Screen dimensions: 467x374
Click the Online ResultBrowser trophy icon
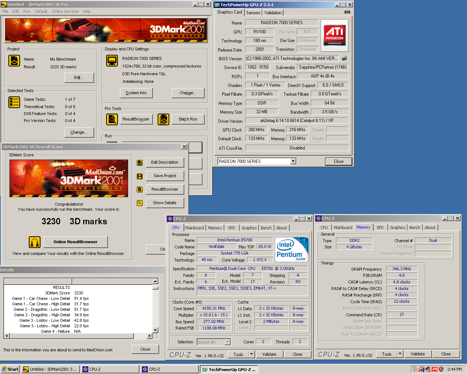pyautogui.click(x=35, y=242)
